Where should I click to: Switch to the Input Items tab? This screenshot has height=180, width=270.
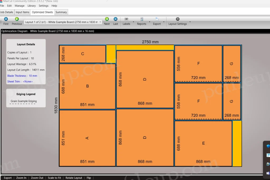(22, 12)
